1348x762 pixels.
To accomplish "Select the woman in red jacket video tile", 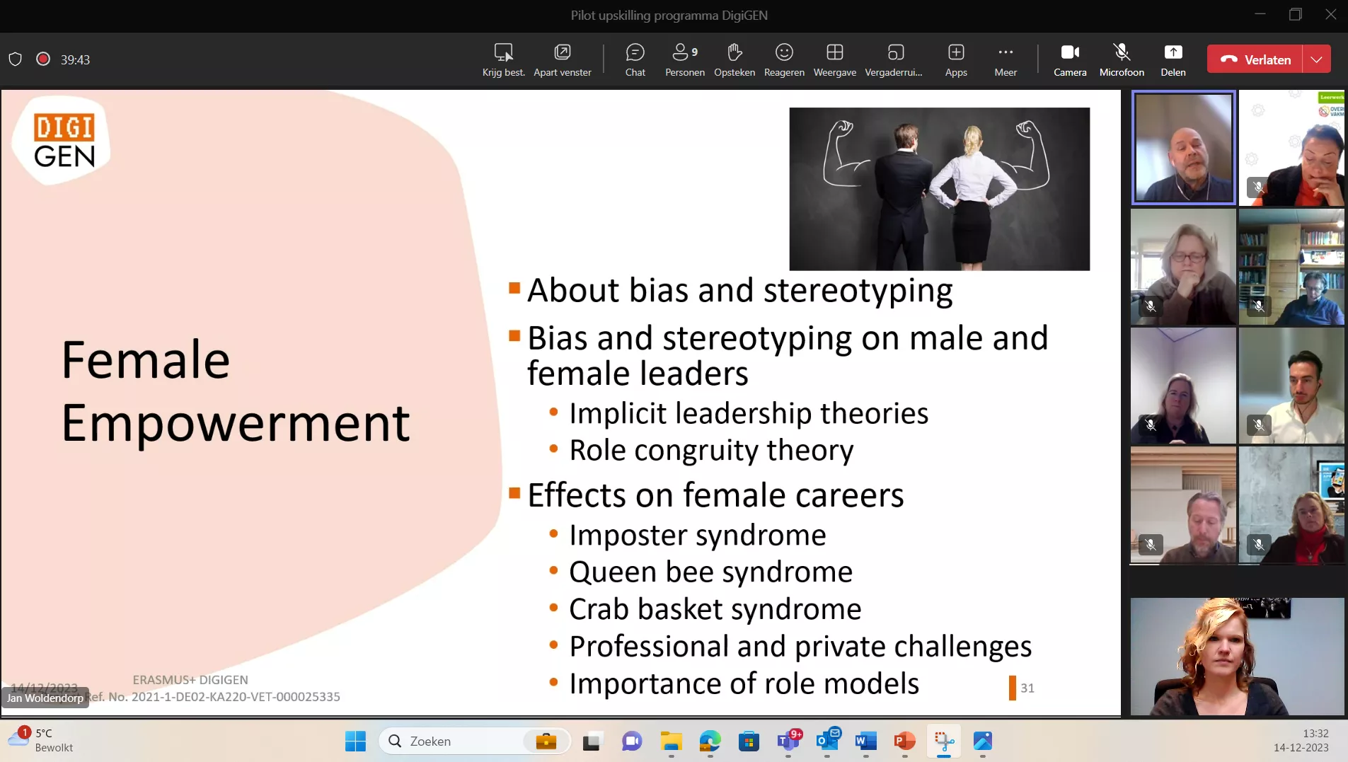I will tap(1291, 148).
